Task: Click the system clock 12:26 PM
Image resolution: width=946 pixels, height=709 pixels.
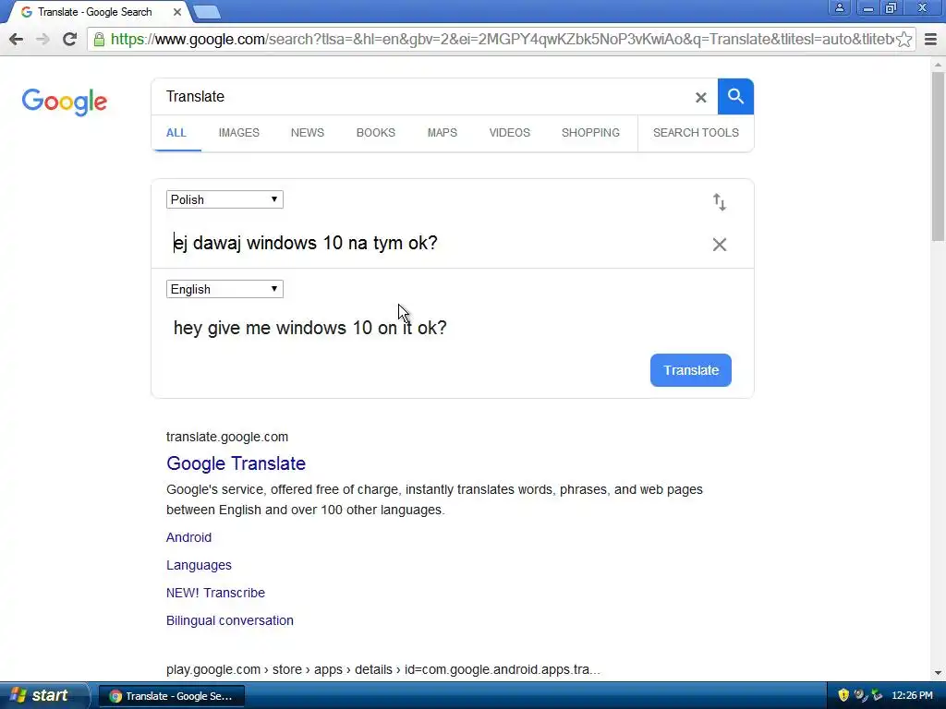Action: 912,695
